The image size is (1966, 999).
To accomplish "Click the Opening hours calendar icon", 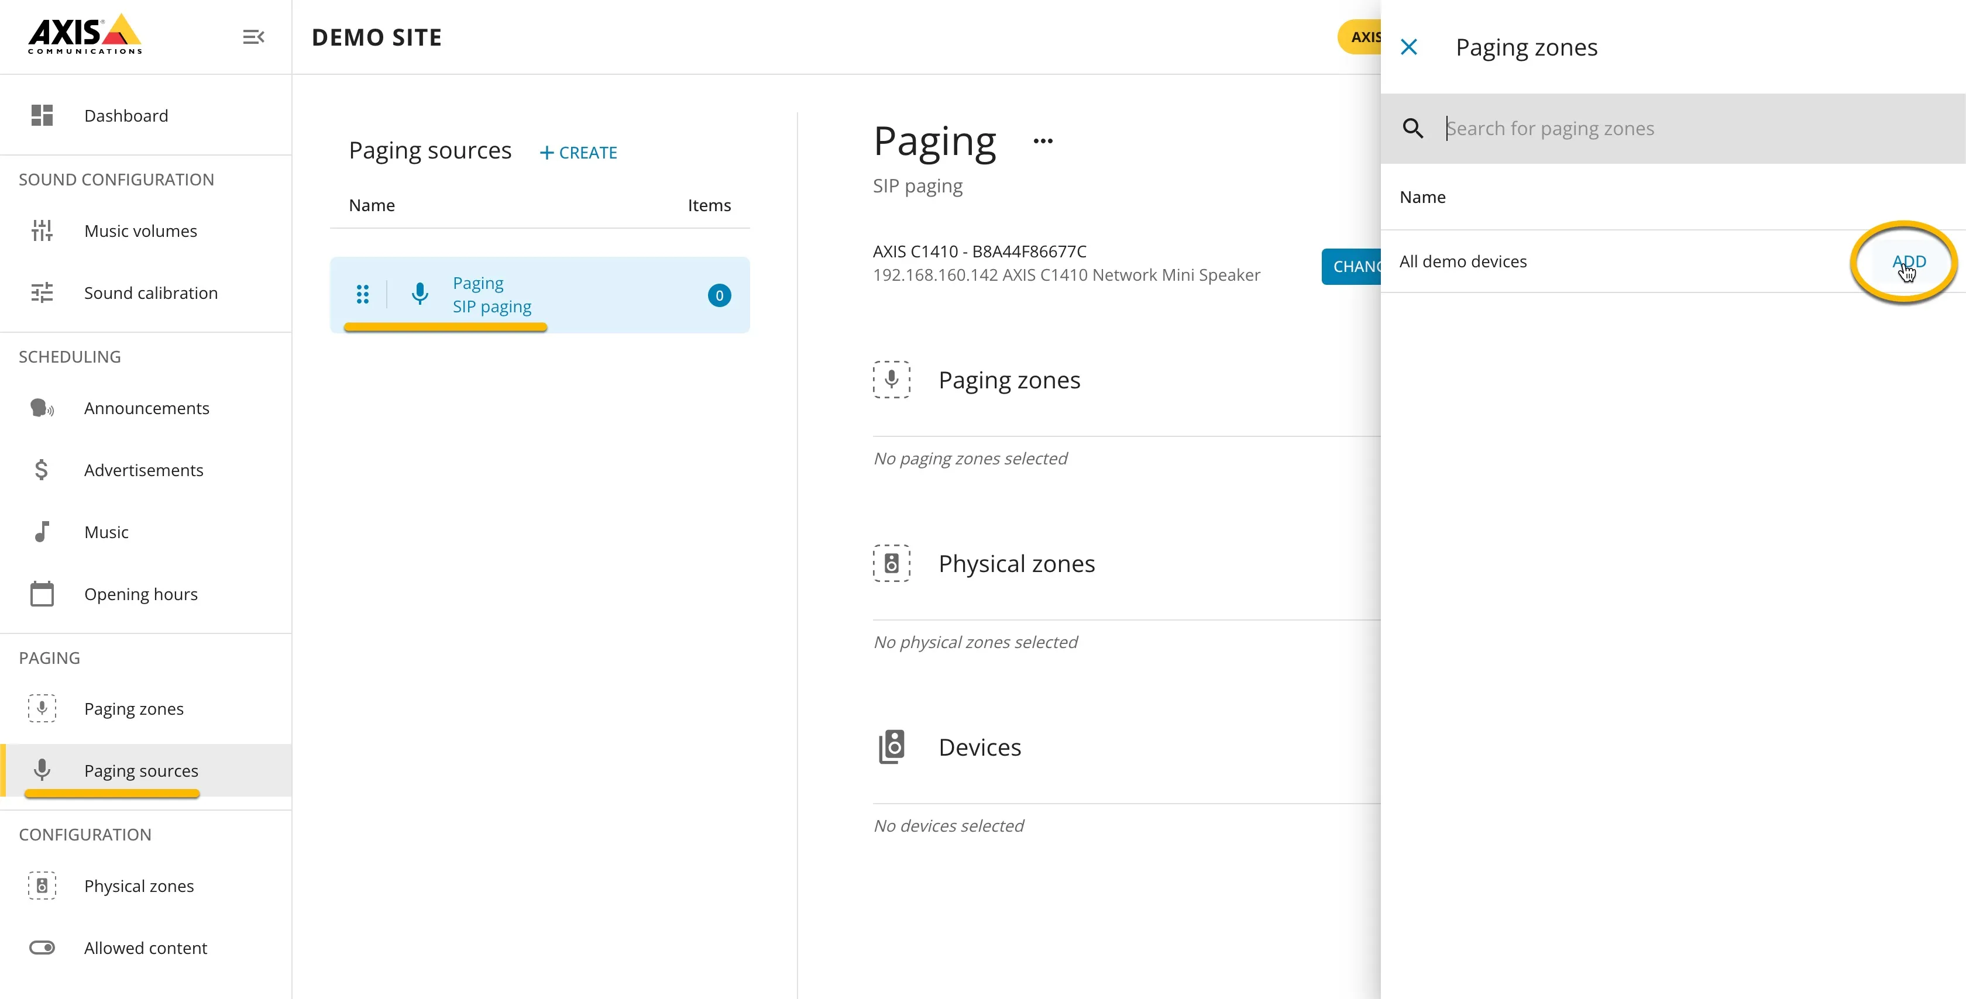I will pyautogui.click(x=42, y=594).
